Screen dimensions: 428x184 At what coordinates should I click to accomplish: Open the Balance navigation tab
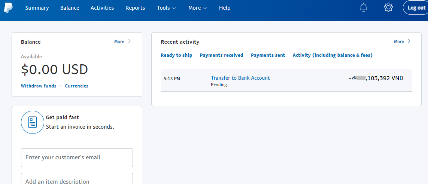70,8
